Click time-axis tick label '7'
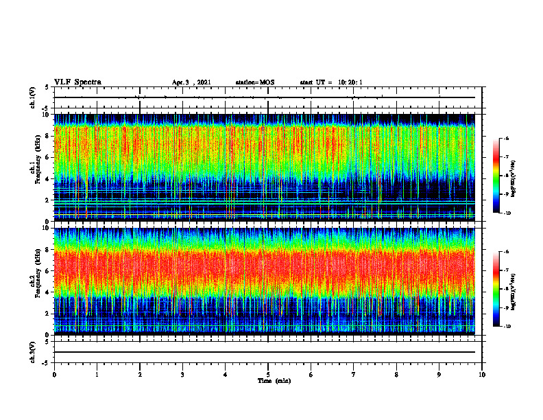 click(x=354, y=375)
